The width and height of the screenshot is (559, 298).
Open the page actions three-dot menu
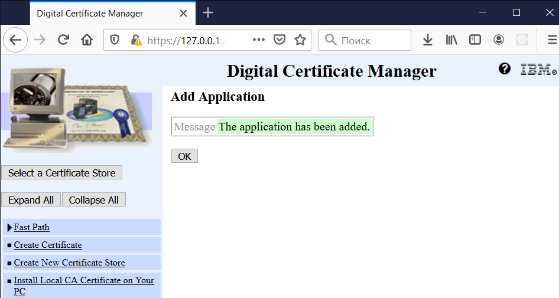259,40
